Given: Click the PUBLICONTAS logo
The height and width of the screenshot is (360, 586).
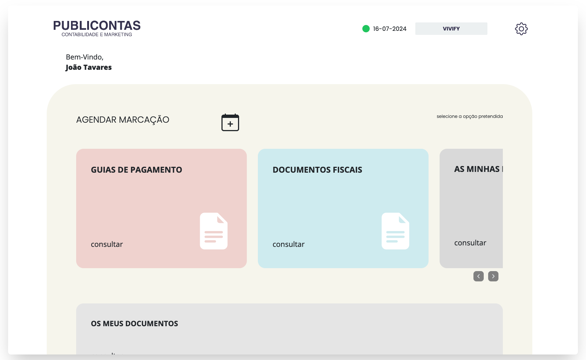Looking at the screenshot, I should tap(97, 28).
